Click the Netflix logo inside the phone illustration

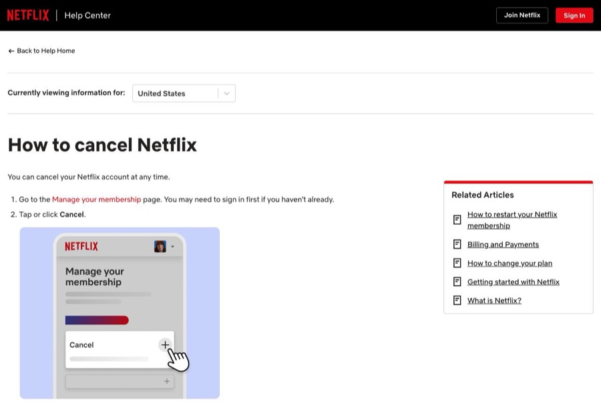click(81, 246)
